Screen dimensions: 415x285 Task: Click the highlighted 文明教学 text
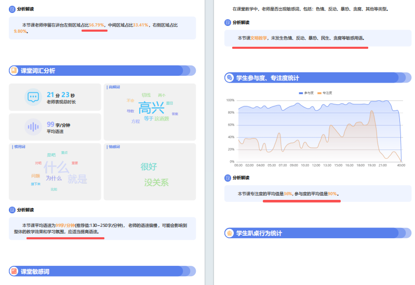tap(259, 38)
